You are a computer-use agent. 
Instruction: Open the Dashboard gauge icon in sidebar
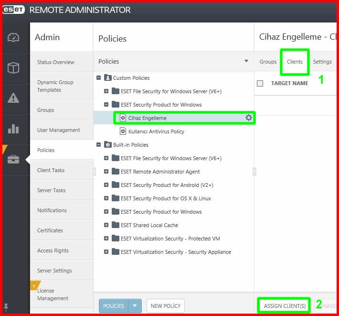coord(13,38)
